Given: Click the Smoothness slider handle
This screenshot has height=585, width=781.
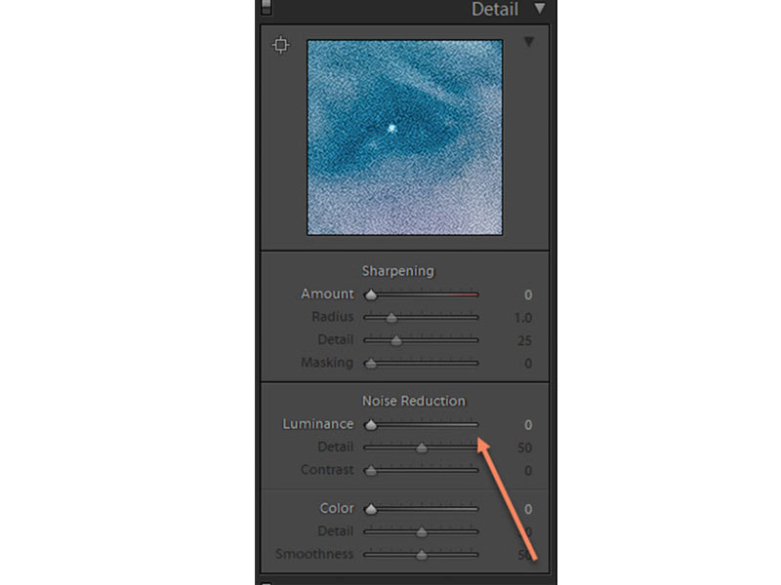Looking at the screenshot, I should point(422,555).
